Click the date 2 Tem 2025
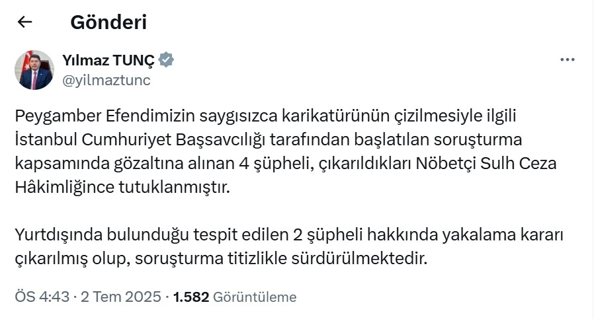The width and height of the screenshot is (594, 319). (x=121, y=297)
